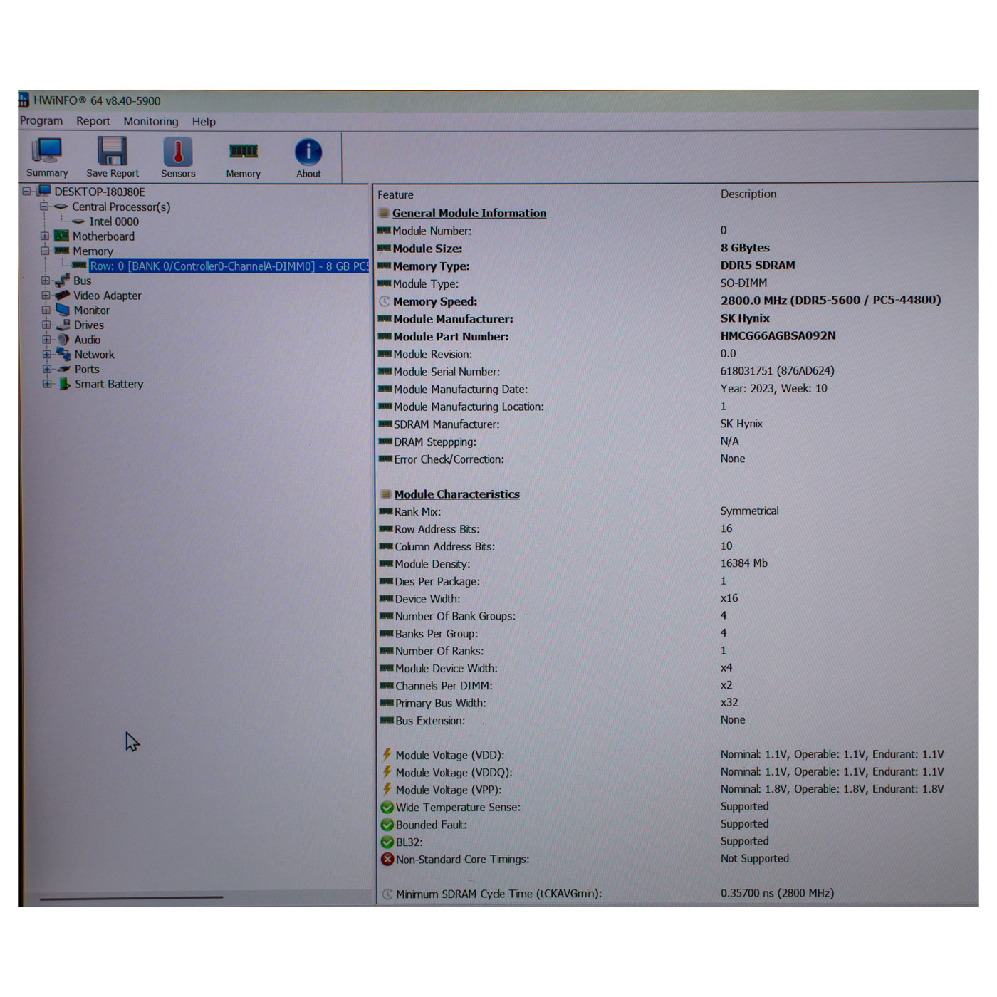Open the Report menu
The width and height of the screenshot is (997, 997).
[x=93, y=122]
